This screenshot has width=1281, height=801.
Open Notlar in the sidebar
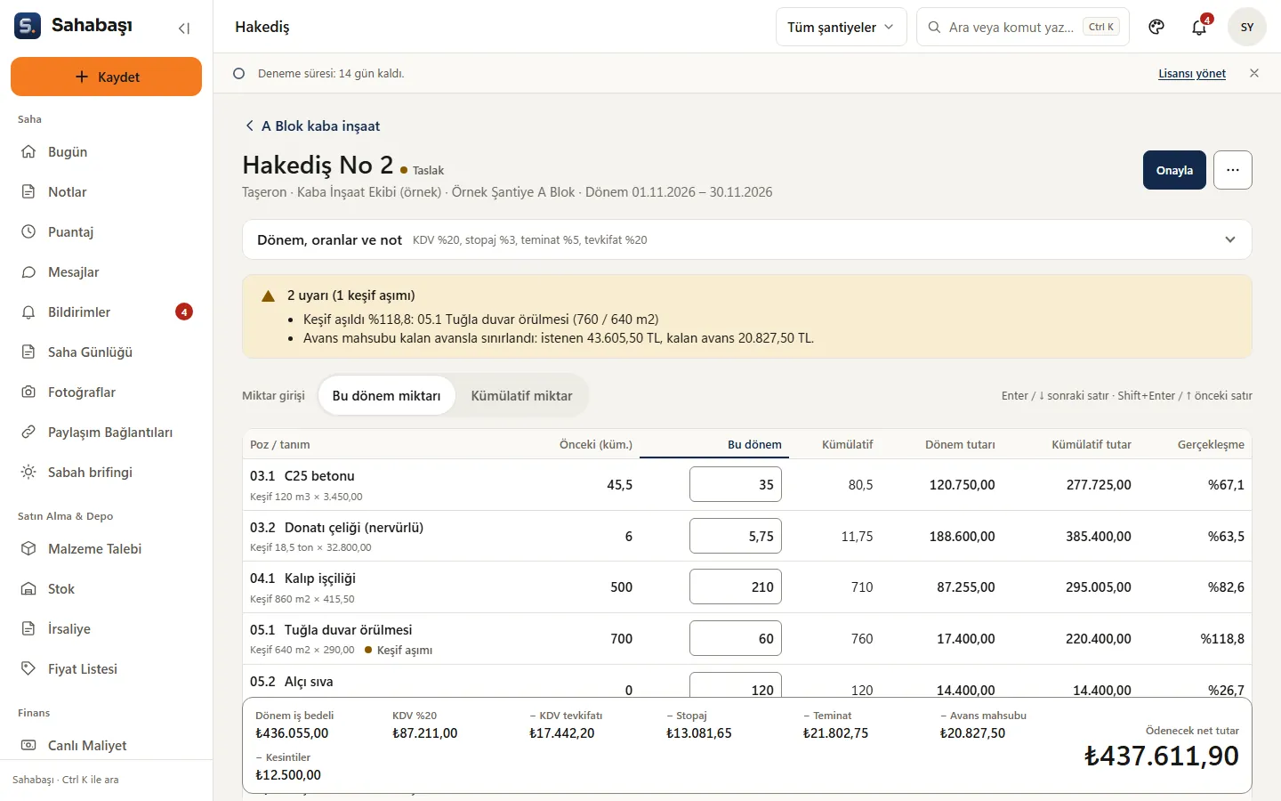(107, 191)
